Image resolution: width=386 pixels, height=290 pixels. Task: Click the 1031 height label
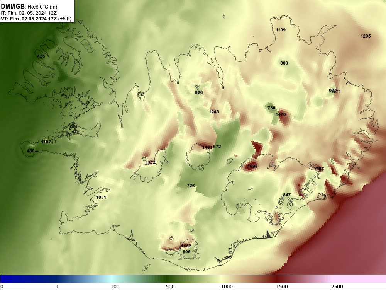click(101, 197)
